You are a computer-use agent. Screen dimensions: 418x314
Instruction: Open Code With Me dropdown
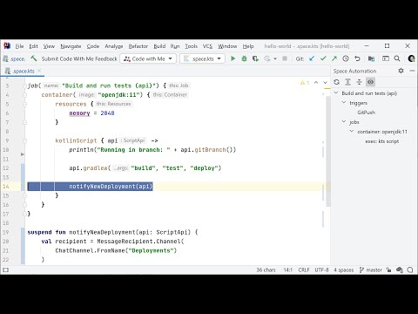pyautogui.click(x=148, y=58)
